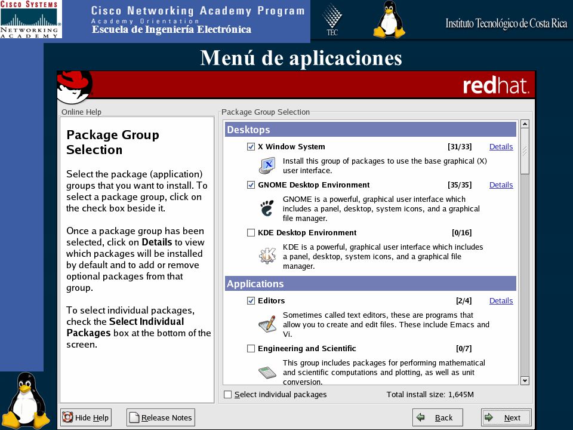Click the Cisco Networking Academy Program heading
573x430 pixels.
(198, 11)
